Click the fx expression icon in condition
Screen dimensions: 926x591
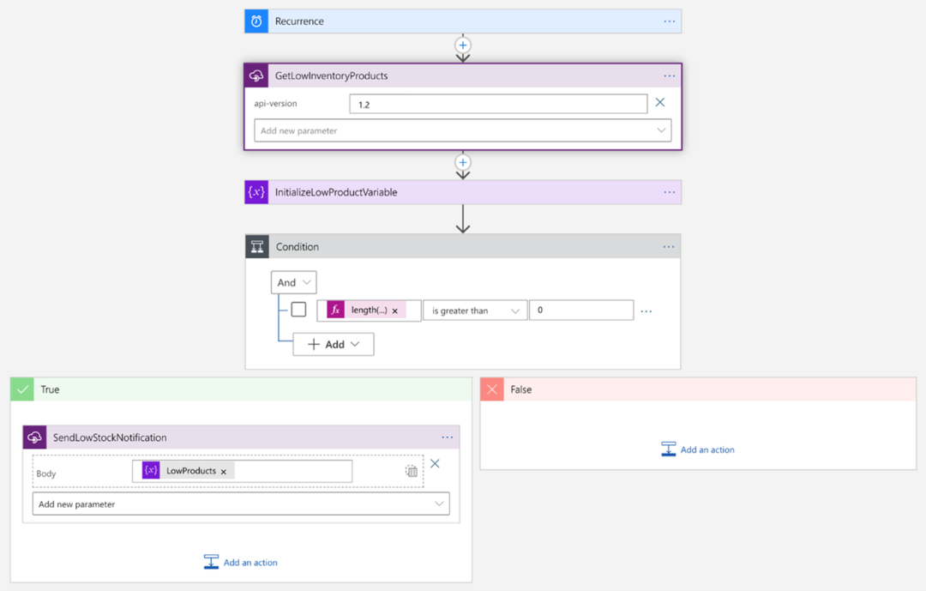pos(335,310)
